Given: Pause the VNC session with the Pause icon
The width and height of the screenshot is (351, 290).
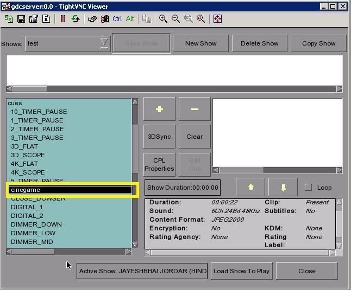Looking at the screenshot, I should pyautogui.click(x=63, y=19).
